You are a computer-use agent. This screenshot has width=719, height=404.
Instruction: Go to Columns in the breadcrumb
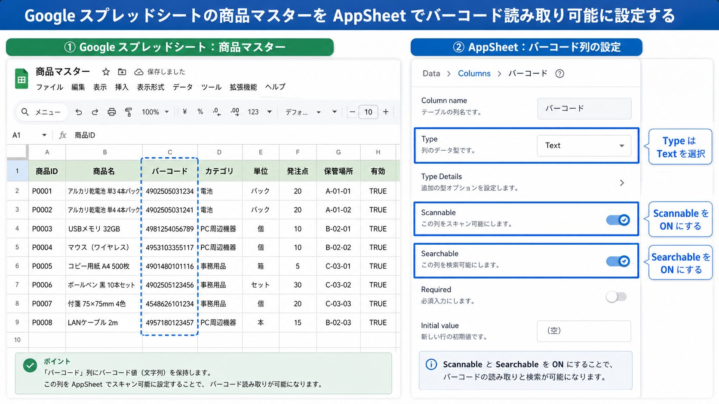474,73
